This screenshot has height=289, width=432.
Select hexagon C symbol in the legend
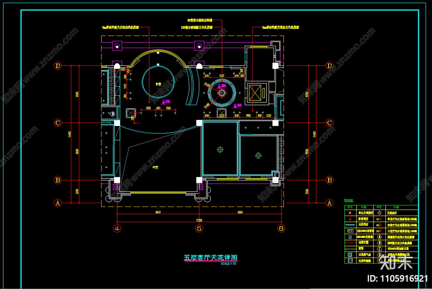click(379, 249)
